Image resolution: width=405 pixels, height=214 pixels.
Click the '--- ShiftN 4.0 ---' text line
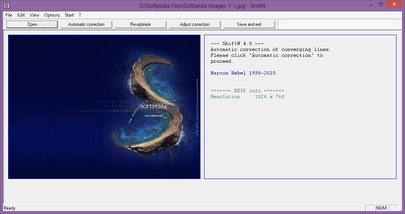coord(237,44)
